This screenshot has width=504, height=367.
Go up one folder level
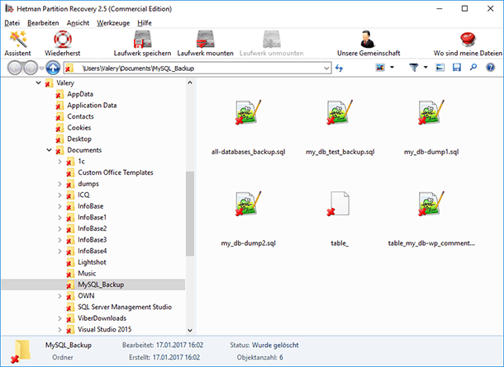(x=53, y=68)
